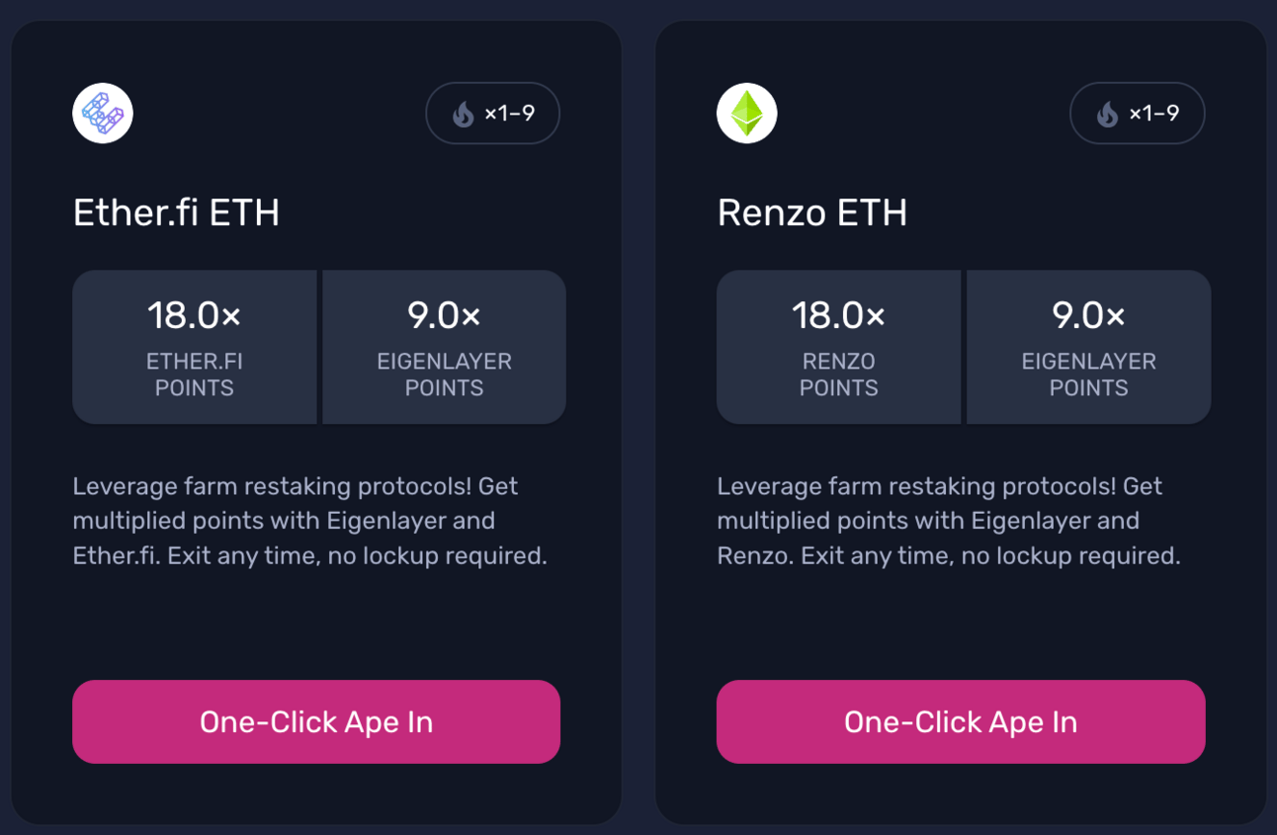The image size is (1277, 835).
Task: Select the Renzo ETH card title
Action: pyautogui.click(x=811, y=212)
